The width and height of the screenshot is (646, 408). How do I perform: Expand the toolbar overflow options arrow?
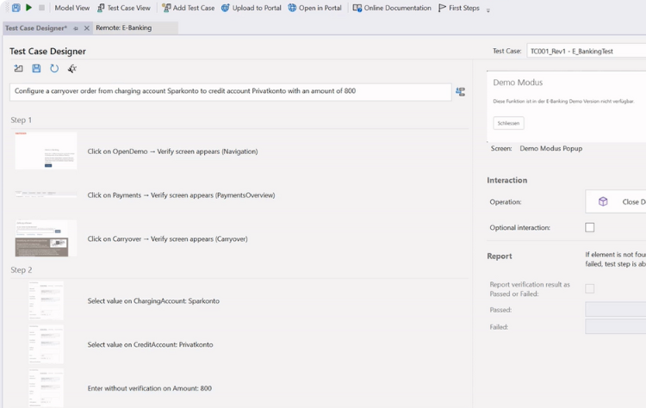(488, 10)
